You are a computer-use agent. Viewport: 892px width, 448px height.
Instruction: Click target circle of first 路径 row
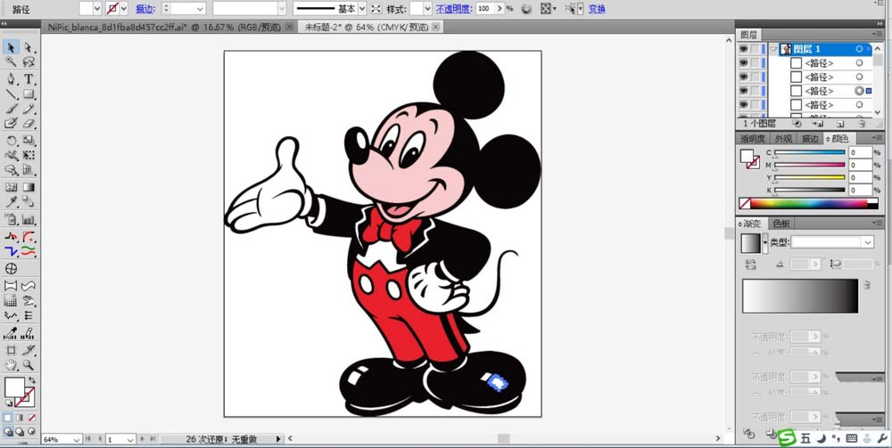pos(859,63)
